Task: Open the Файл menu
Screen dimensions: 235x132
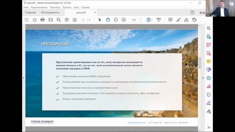Action: [x=26, y=7]
